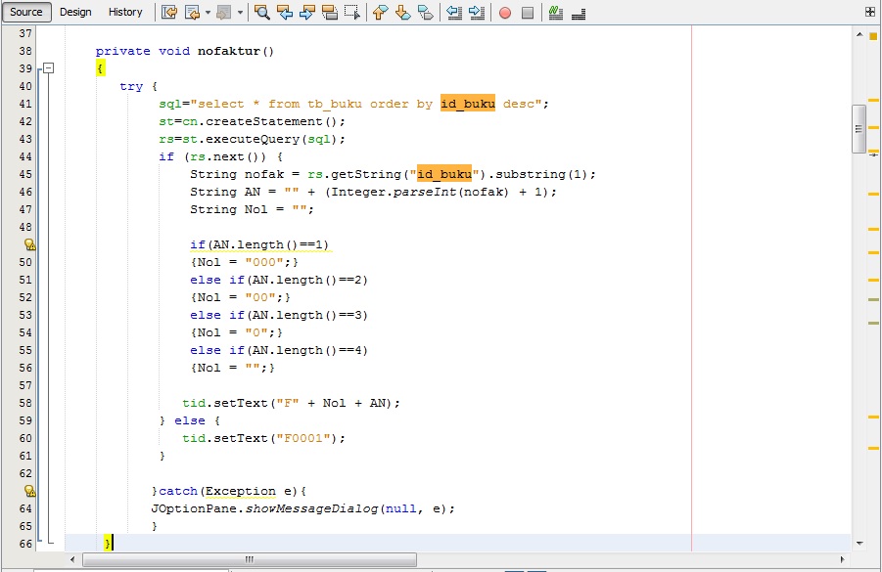Open the Back navigation dropdown arrow

pos(206,12)
